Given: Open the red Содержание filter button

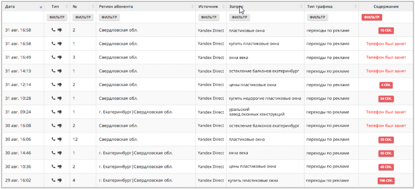Looking at the screenshot, I should [x=372, y=17].
